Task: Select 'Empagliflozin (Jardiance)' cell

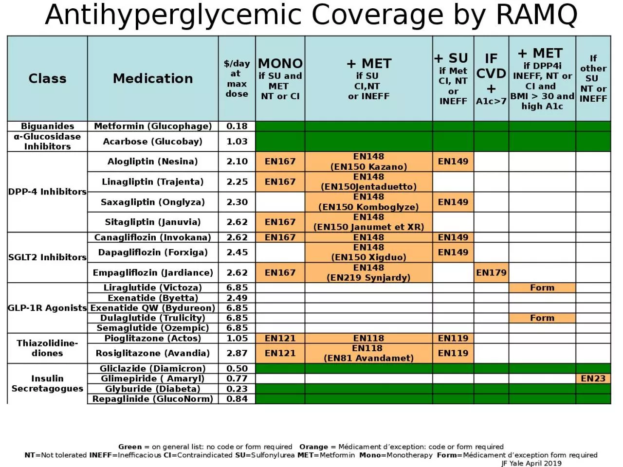Action: click(153, 273)
